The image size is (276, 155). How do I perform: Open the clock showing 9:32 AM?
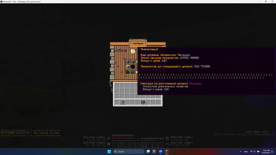pyautogui.click(x=266, y=151)
